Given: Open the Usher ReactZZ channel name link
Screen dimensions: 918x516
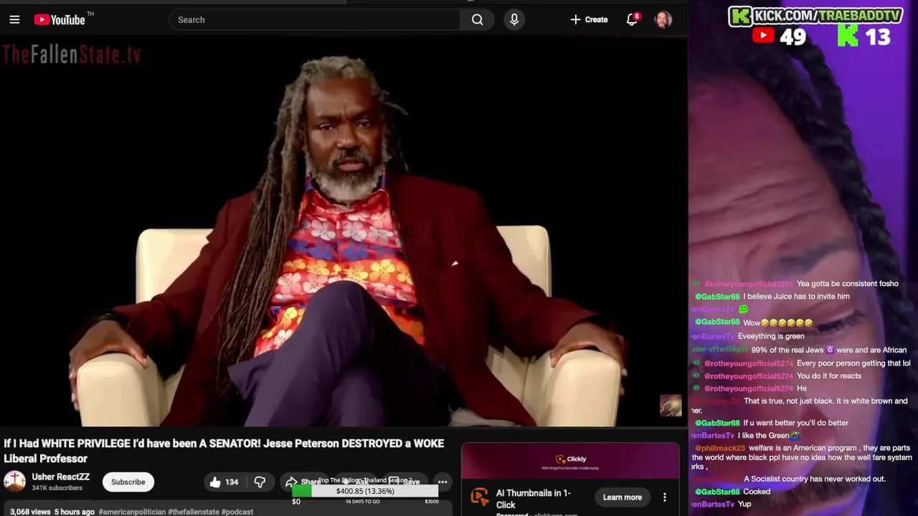Looking at the screenshot, I should (60, 477).
